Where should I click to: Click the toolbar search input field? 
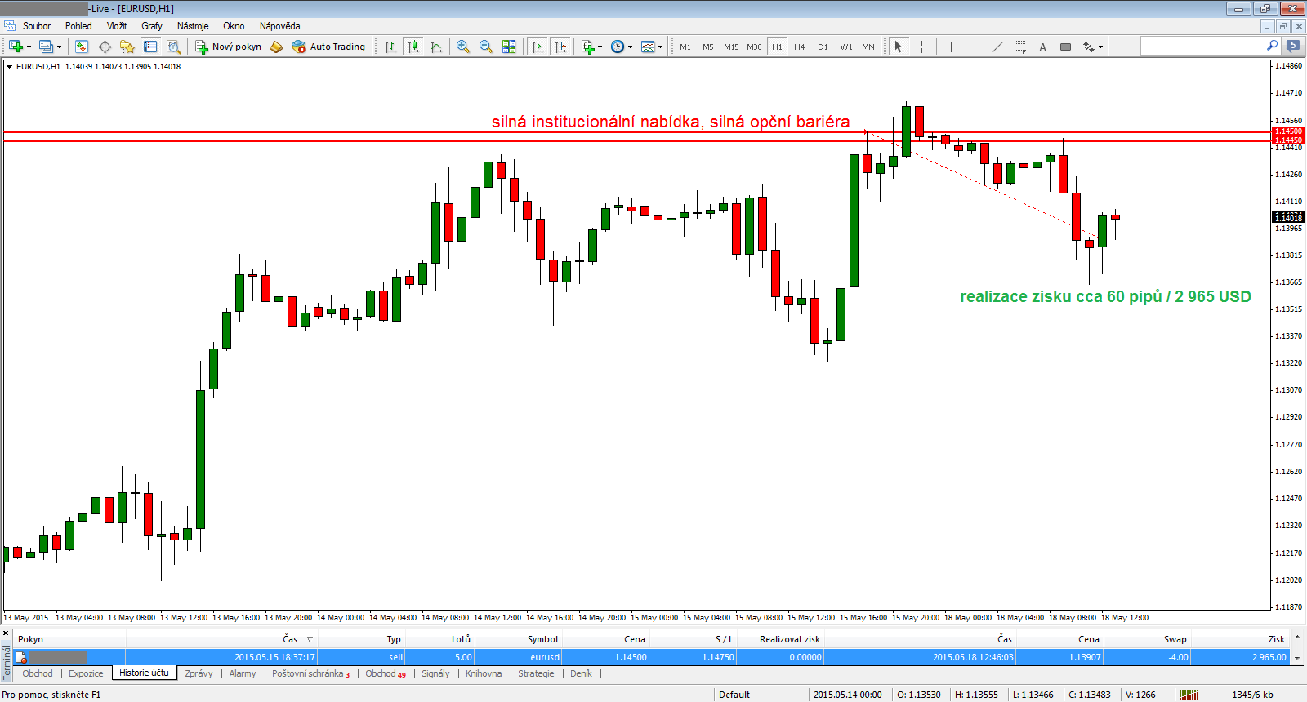coord(1202,46)
